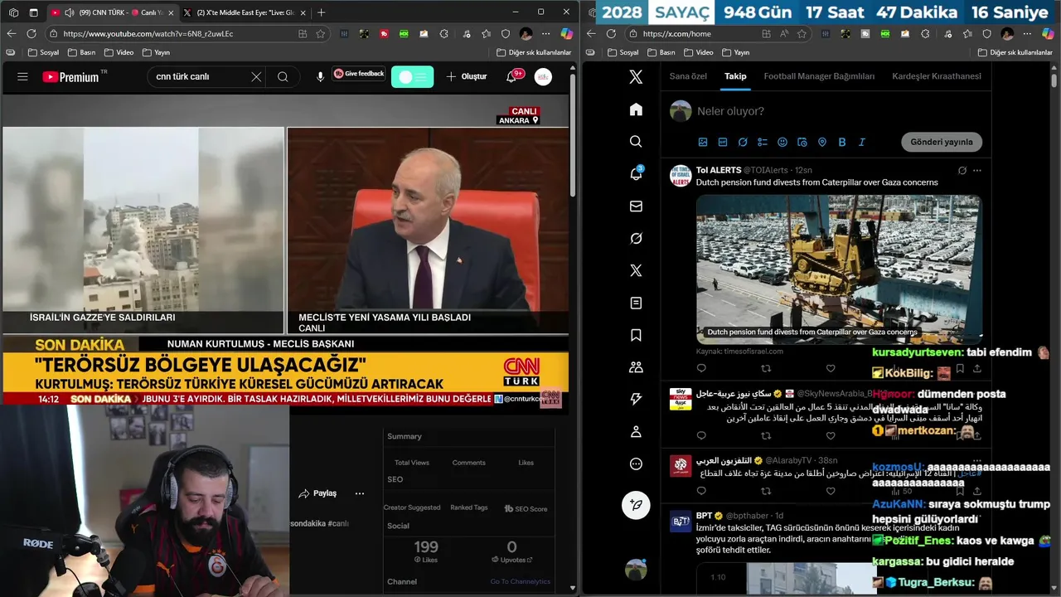Click the #canlı hashtag link
The width and height of the screenshot is (1061, 597).
338,524
